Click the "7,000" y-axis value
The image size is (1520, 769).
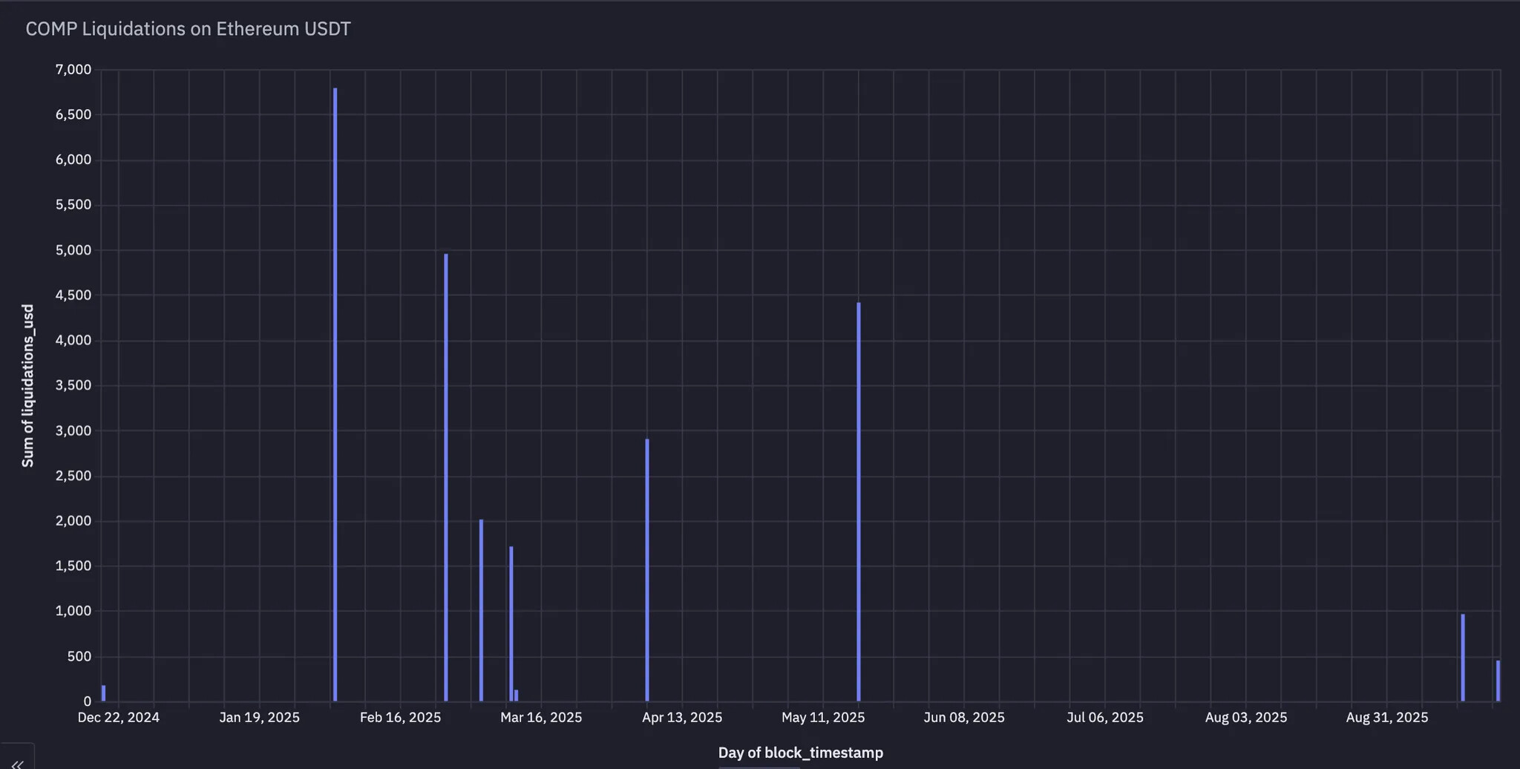73,70
